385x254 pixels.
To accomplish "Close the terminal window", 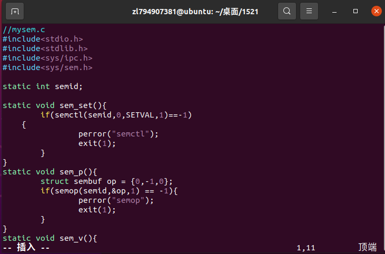I will tap(377, 11).
